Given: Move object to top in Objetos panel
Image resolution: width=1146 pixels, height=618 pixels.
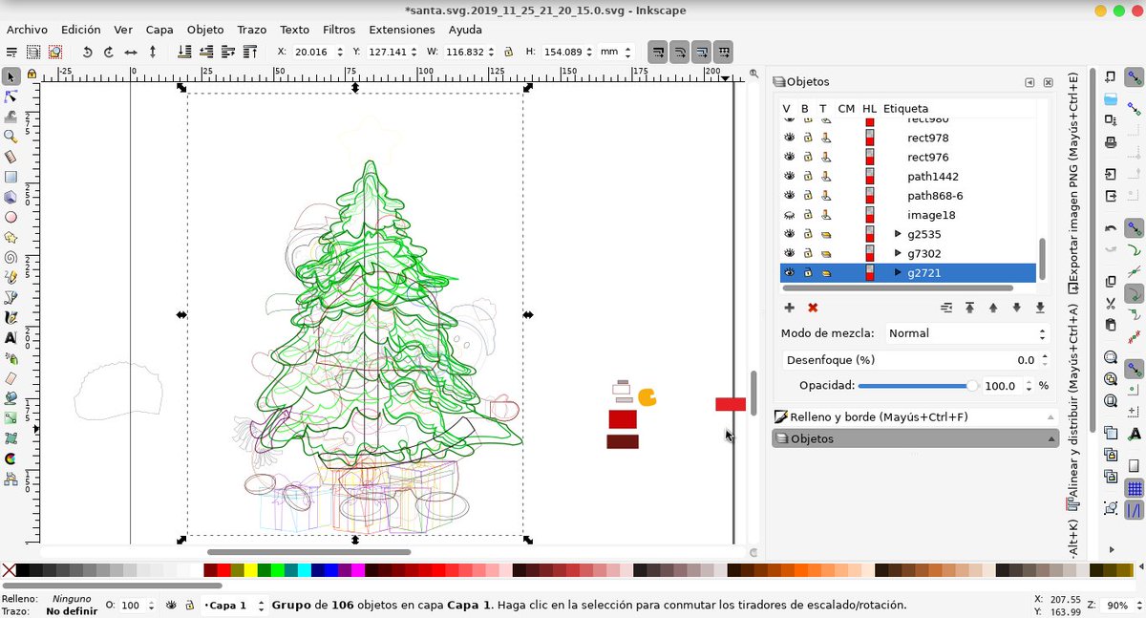Looking at the screenshot, I should 969,308.
